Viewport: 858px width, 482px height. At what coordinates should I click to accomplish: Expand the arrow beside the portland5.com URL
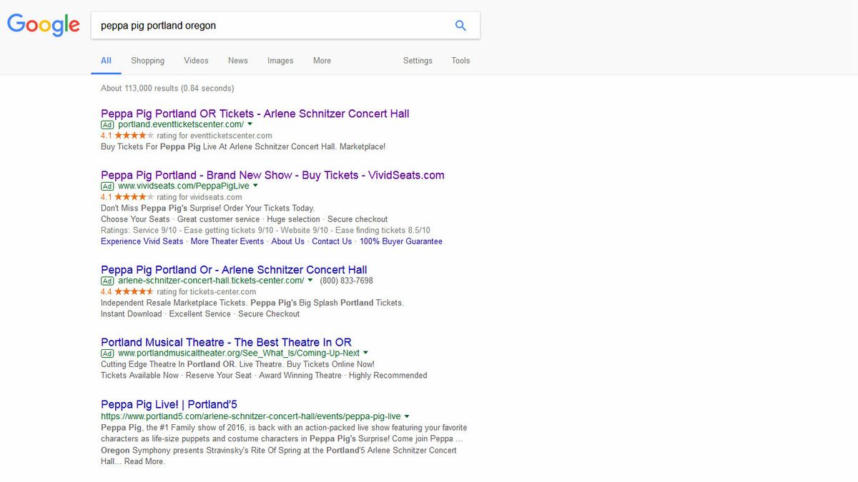pos(407,416)
